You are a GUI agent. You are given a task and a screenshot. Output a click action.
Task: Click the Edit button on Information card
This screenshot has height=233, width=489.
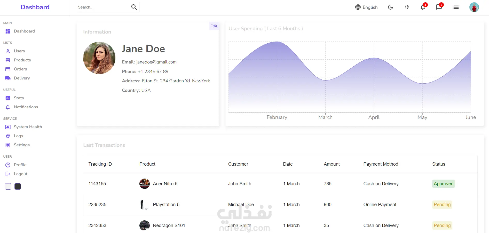pyautogui.click(x=214, y=26)
